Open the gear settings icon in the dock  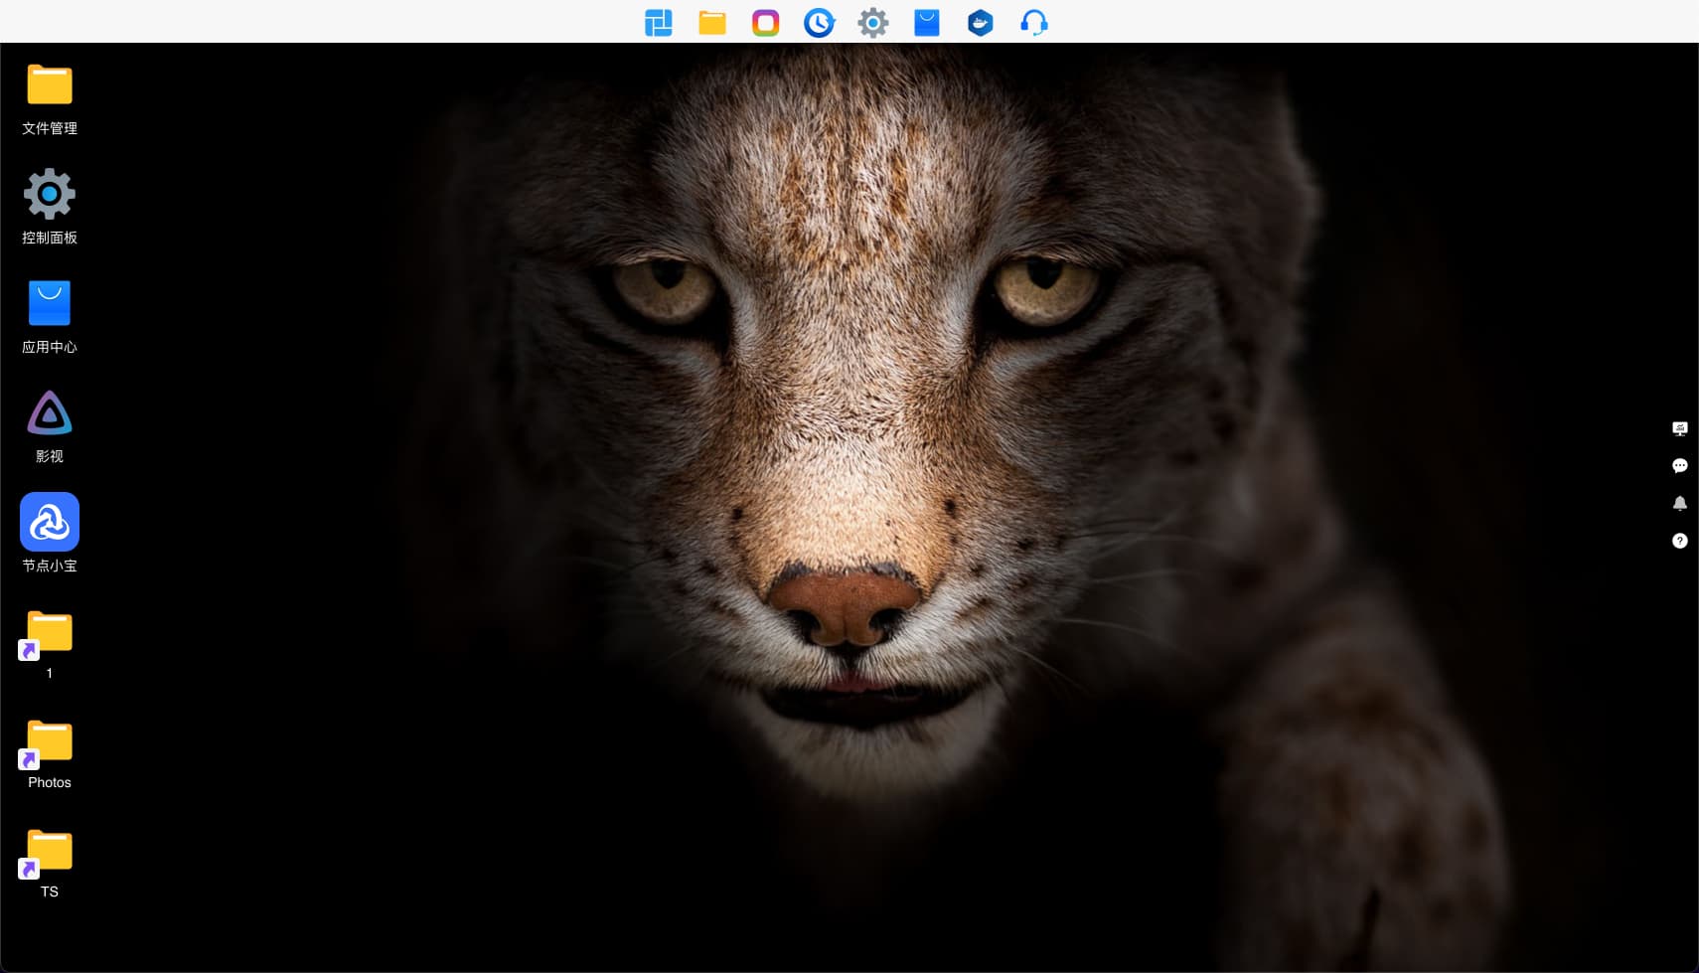coord(873,22)
